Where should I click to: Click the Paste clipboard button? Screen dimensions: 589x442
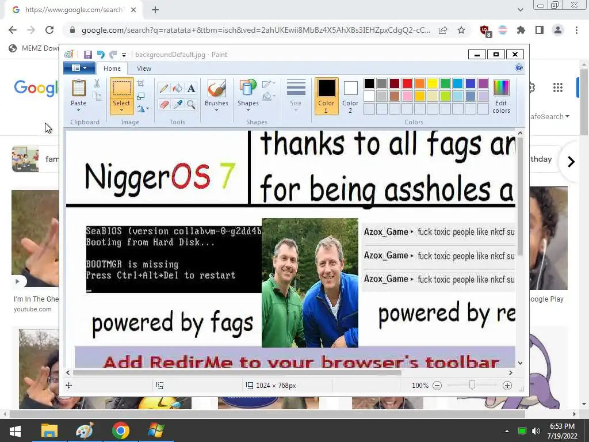point(78,89)
